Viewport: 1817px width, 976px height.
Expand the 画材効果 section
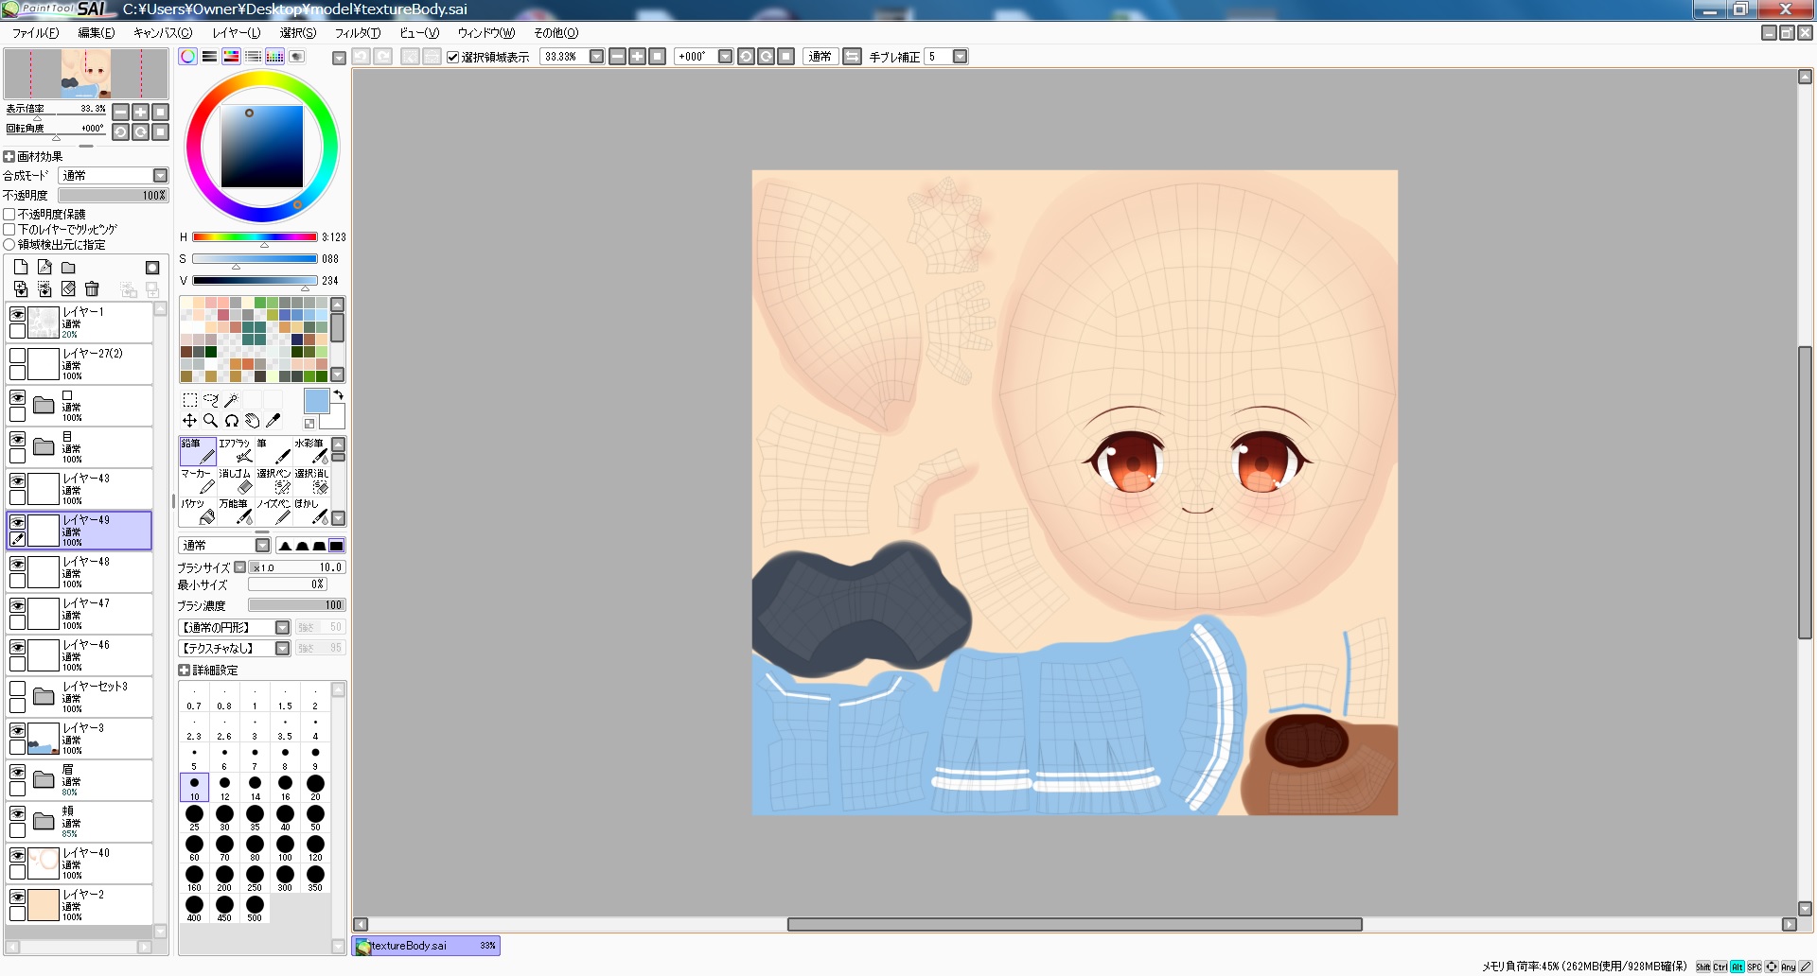coord(9,157)
